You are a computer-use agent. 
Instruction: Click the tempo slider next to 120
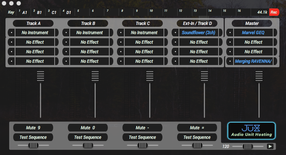pyautogui.click(x=248, y=146)
